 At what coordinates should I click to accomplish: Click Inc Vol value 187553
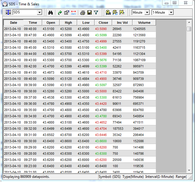(118, 129)
